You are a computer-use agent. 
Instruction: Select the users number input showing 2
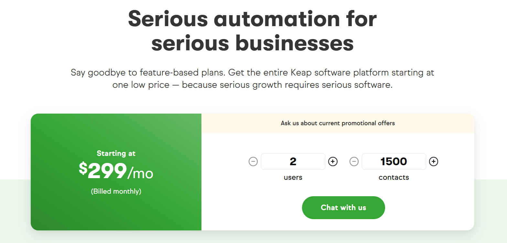coord(293,161)
